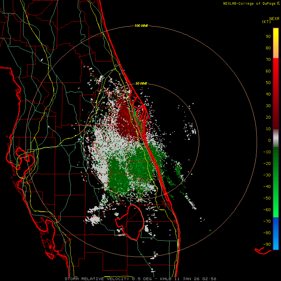Select the -10 value on the velocity legend
Image resolution: width=281 pixels, height=281 pixels.
coord(267,152)
